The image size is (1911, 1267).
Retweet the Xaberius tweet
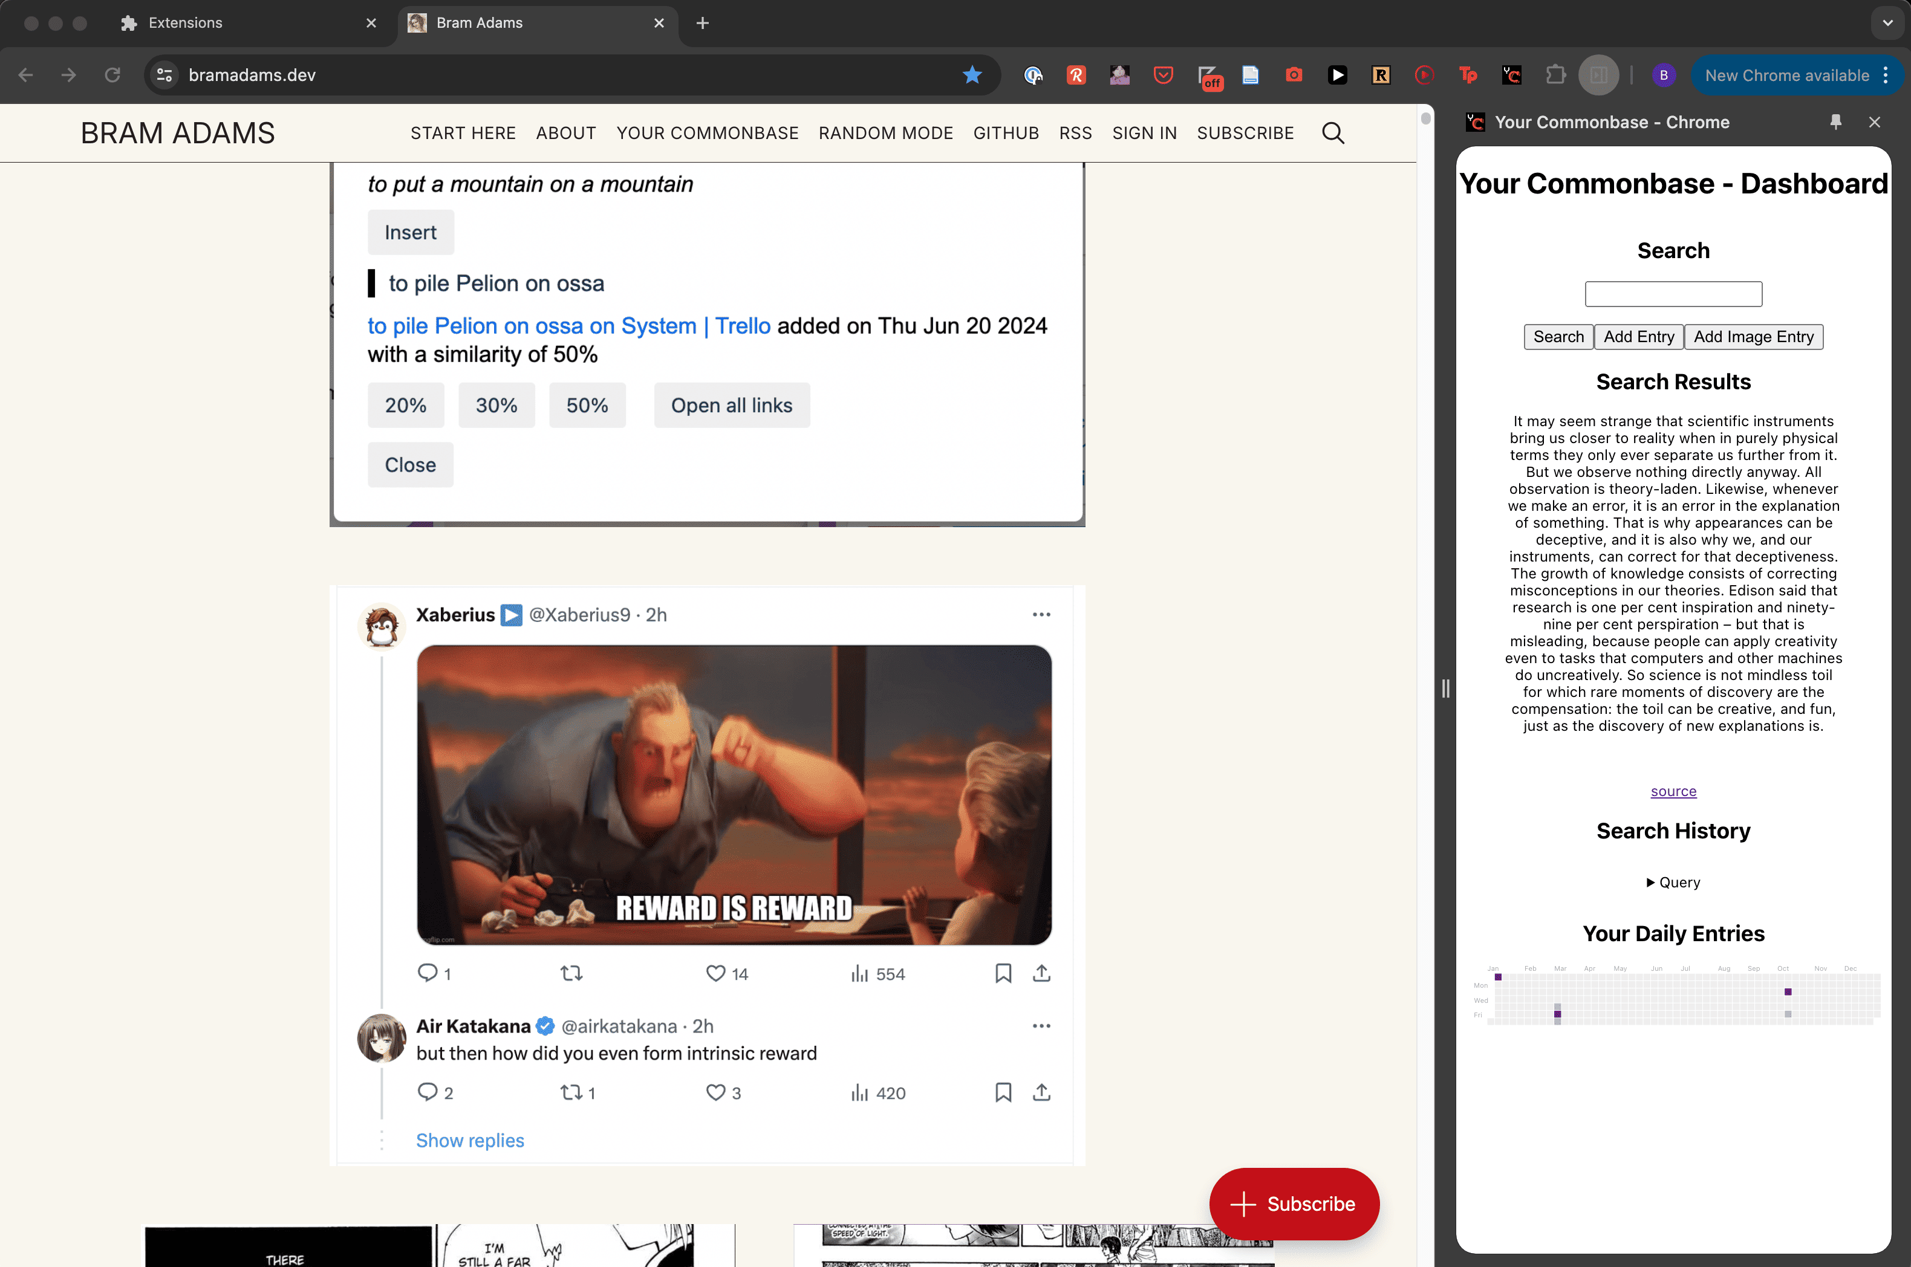[x=571, y=974]
